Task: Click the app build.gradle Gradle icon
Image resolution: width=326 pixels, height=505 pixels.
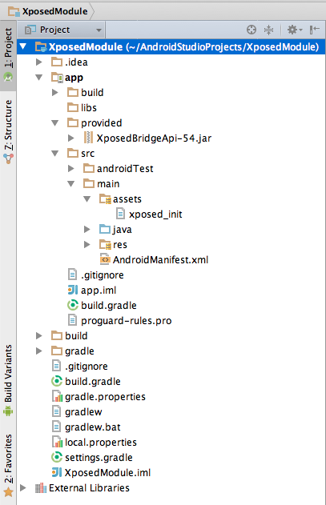Action: (x=73, y=305)
